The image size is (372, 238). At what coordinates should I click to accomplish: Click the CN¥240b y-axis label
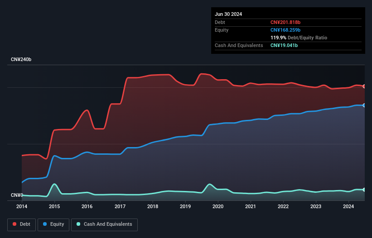[x=21, y=59]
